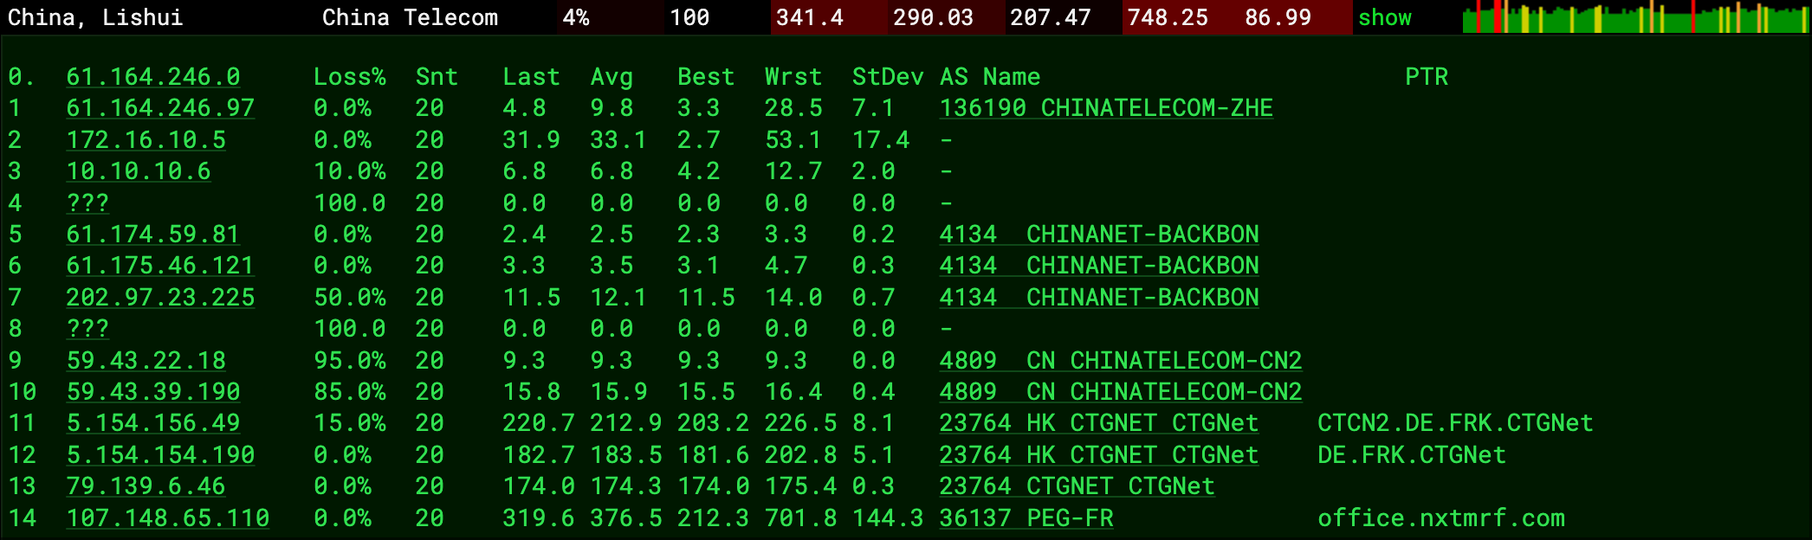The height and width of the screenshot is (540, 1812).
Task: Open AS 23764 CTGNET CTGNet link in hop 13
Action: pos(1077,486)
